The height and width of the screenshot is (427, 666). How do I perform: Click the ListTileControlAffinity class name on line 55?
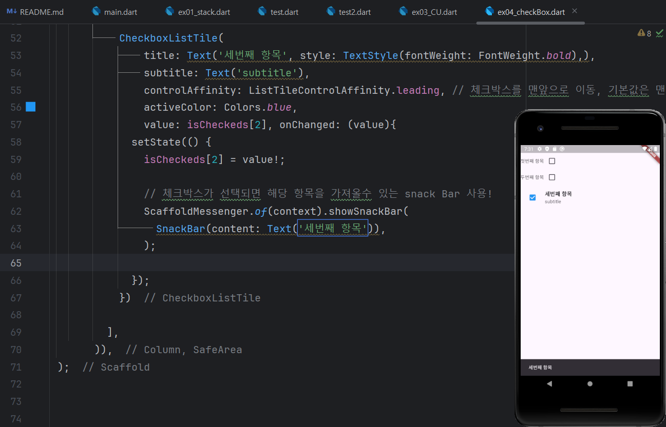point(320,90)
